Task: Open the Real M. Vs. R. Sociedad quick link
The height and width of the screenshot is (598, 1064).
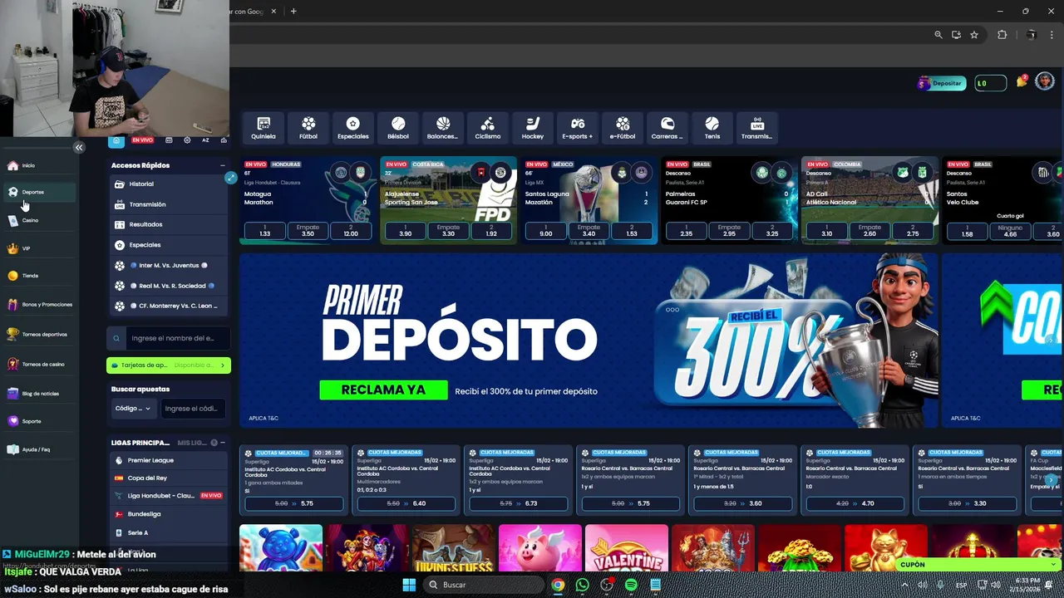Action: click(169, 286)
